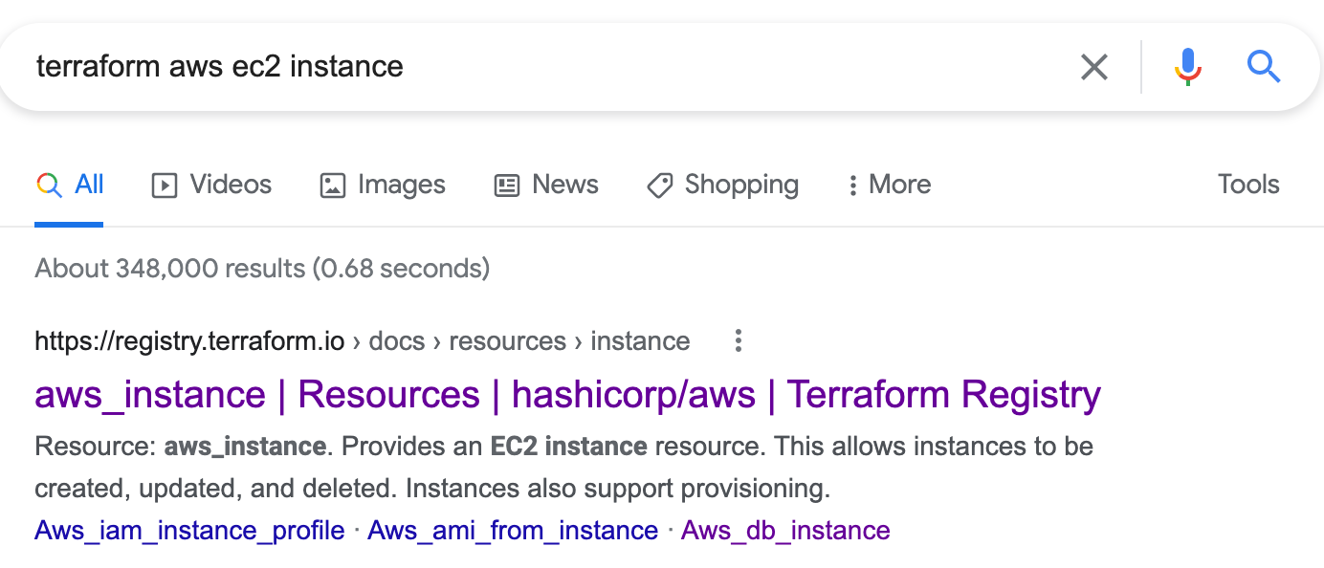
Task: Click the play icon for Videos
Action: pyautogui.click(x=165, y=186)
